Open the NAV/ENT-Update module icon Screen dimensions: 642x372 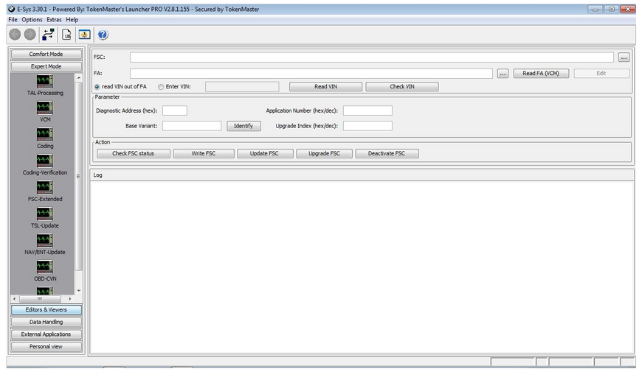click(x=44, y=240)
